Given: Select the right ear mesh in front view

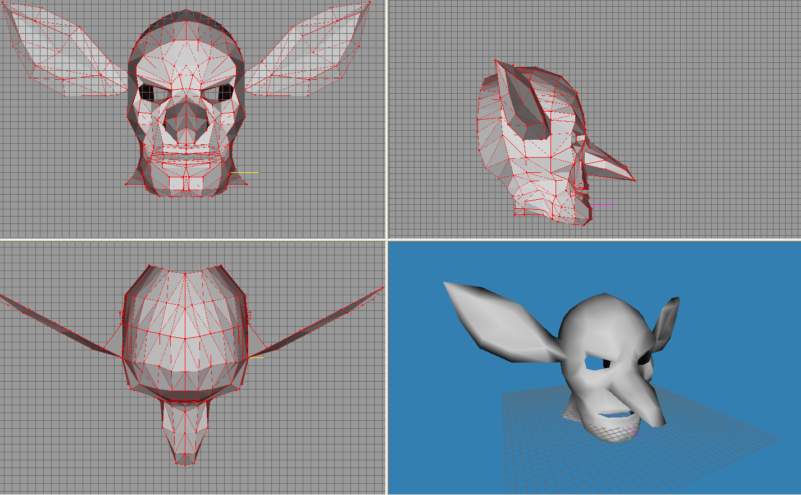Looking at the screenshot, I should click(308, 53).
